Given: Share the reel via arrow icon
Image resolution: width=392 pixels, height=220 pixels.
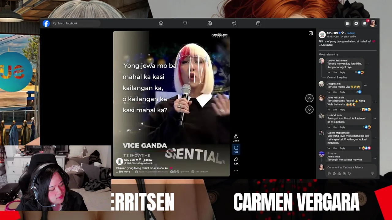Looking at the screenshot, I should click(x=236, y=159).
